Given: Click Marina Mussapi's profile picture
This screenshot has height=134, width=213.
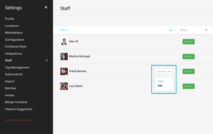Looking at the screenshot, I should point(64,57).
